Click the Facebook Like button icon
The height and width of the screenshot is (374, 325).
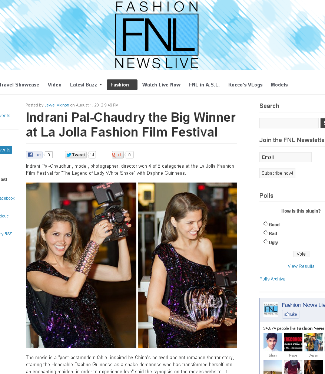[34, 155]
